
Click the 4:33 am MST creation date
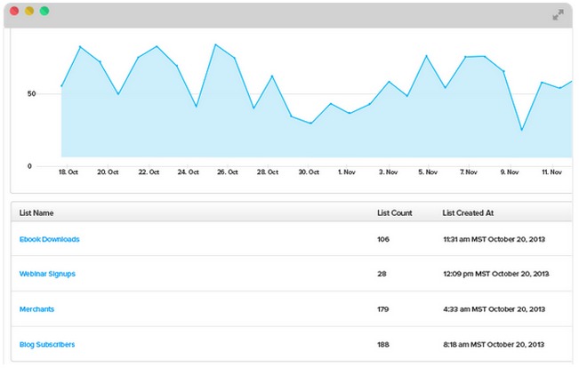(495, 309)
